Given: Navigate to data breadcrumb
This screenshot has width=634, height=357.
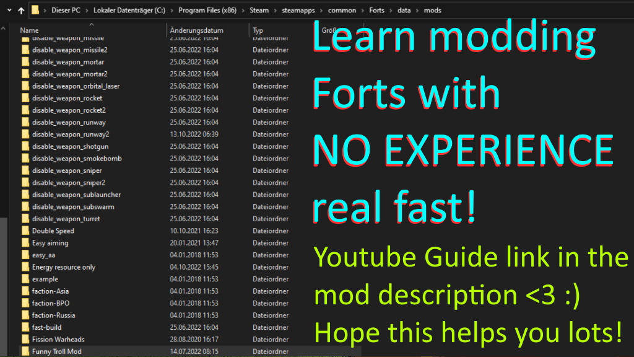Looking at the screenshot, I should tap(404, 11).
